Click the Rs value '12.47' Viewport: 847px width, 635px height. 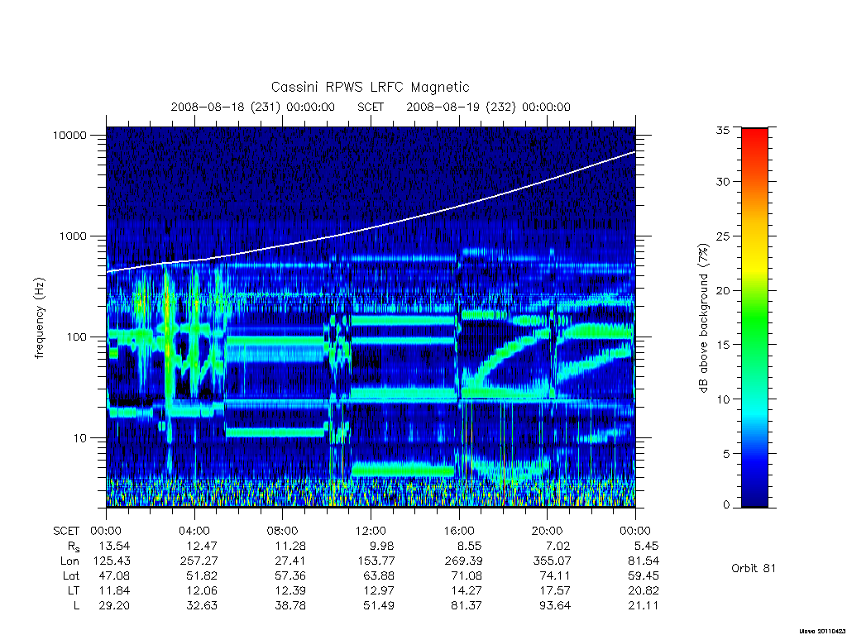tap(202, 546)
